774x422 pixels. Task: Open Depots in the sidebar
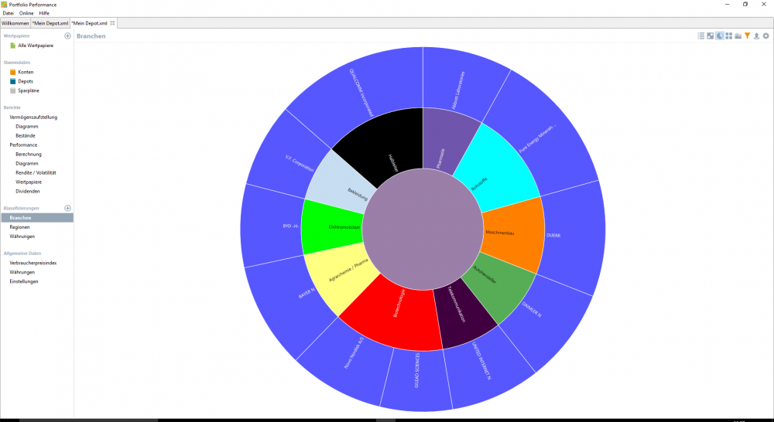(26, 81)
